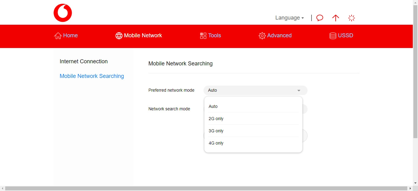Choose the 3G only option
The image size is (418, 191).
click(x=216, y=131)
